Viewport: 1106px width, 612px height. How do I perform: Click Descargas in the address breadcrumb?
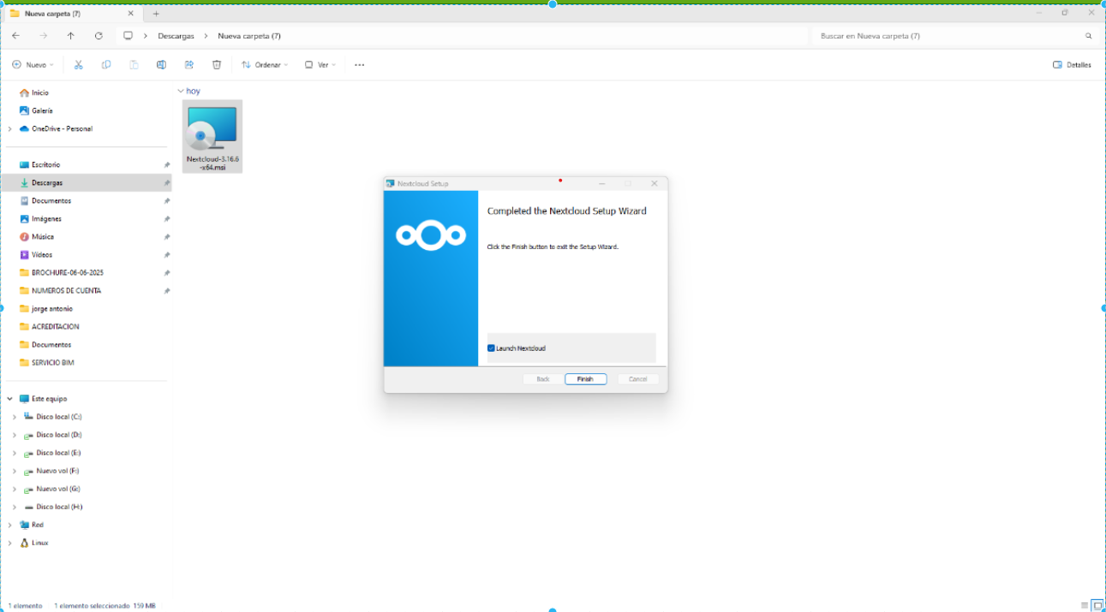[176, 36]
